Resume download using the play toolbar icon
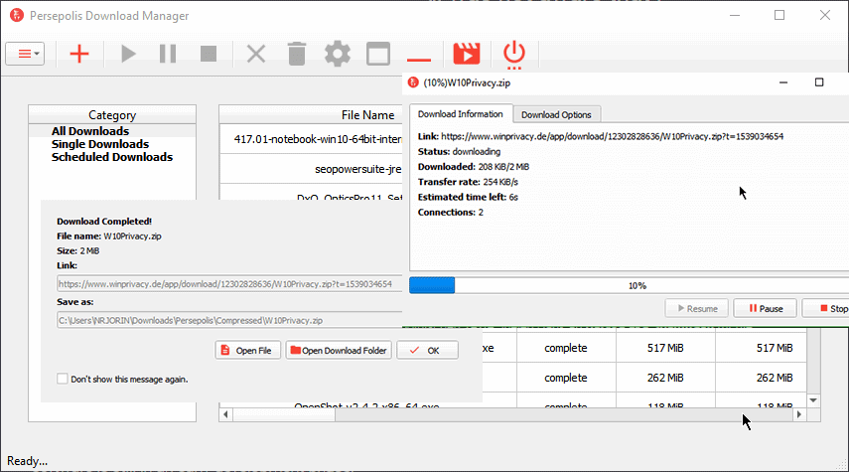Screen dimensions: 849x472 (x=128, y=54)
